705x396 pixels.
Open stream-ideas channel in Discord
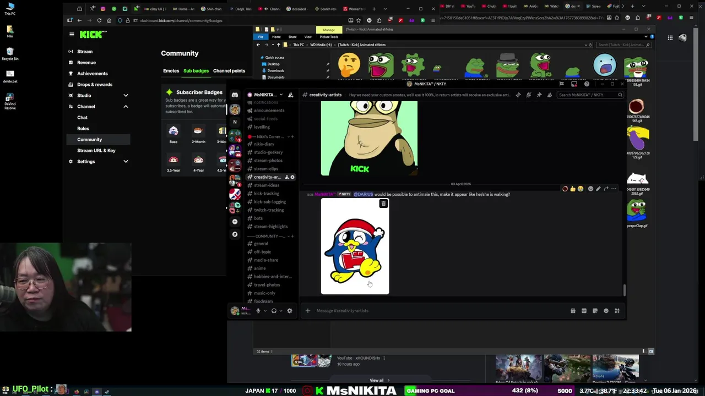267,185
